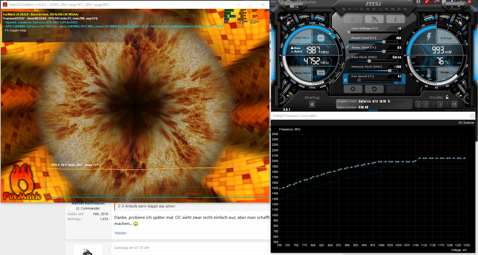The image size is (478, 255).
Task: Click the browser account profile icon
Action: 418,2
